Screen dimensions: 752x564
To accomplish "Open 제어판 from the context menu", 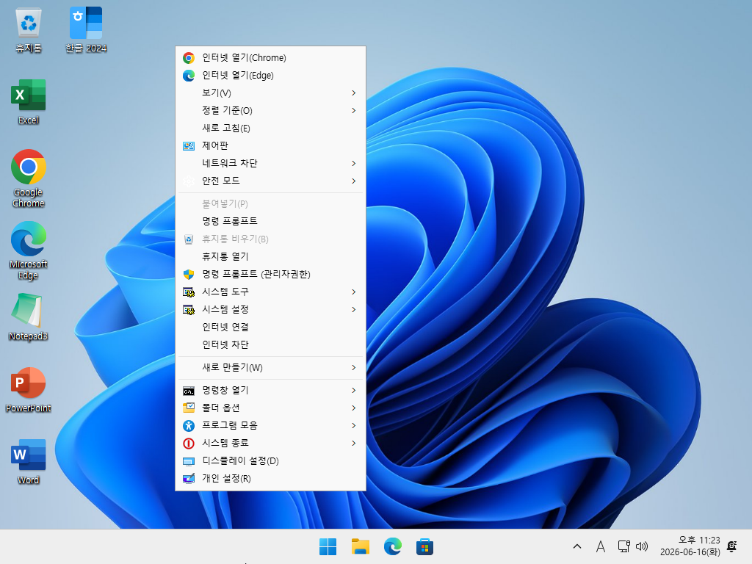I will click(270, 146).
